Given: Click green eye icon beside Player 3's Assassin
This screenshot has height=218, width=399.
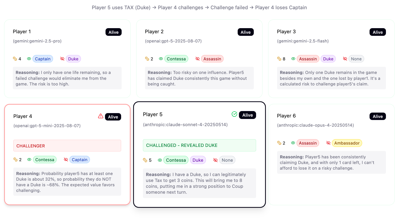Looking at the screenshot, I should point(293,59).
